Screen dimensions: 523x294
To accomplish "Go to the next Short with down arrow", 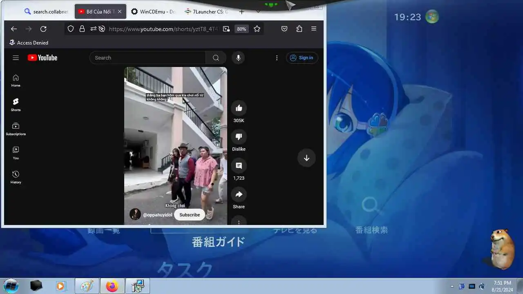I will (306, 158).
